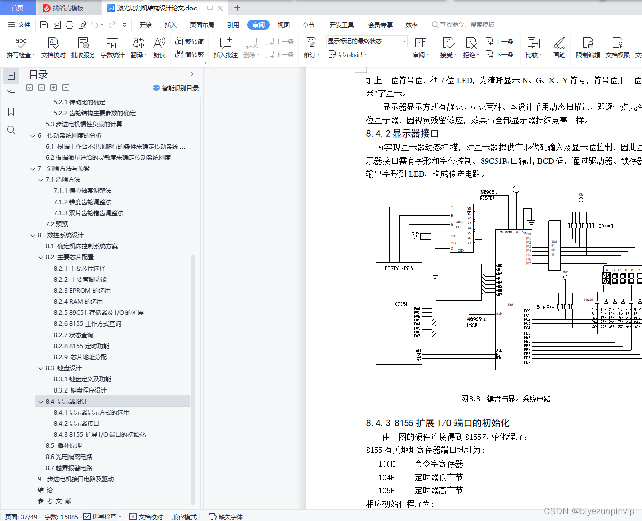Switch to the 页面布局 ribbon tab
This screenshot has width=642, height=521.
pos(202,25)
